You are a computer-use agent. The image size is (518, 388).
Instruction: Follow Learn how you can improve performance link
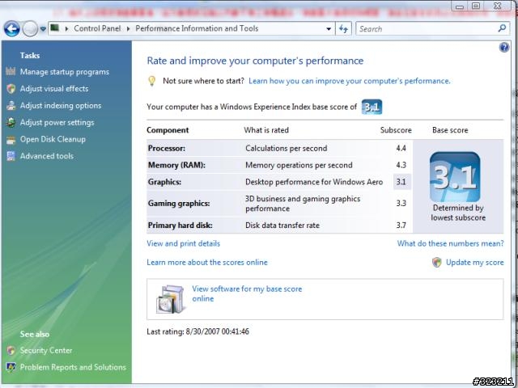point(350,81)
